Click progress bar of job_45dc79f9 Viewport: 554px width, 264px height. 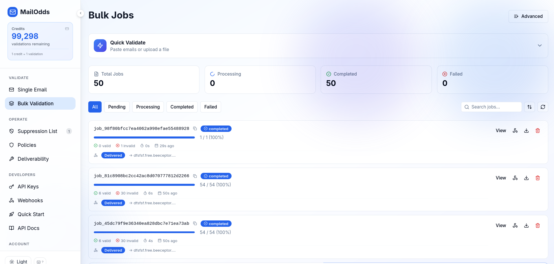click(x=144, y=233)
